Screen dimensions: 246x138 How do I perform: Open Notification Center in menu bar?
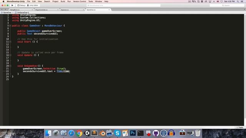point(242,2)
